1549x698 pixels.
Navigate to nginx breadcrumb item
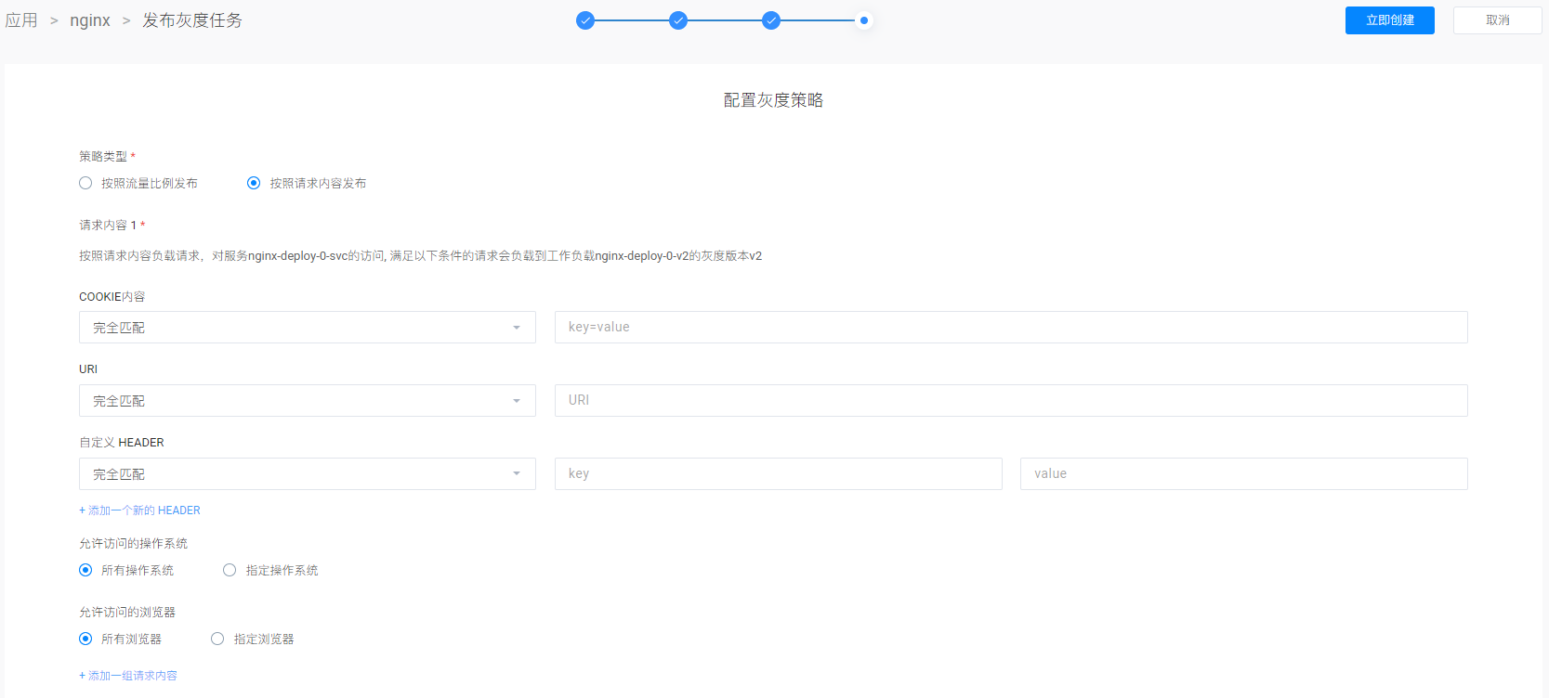(x=90, y=20)
